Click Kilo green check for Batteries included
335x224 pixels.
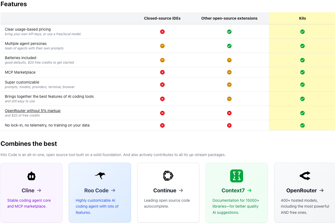pos(302,60)
